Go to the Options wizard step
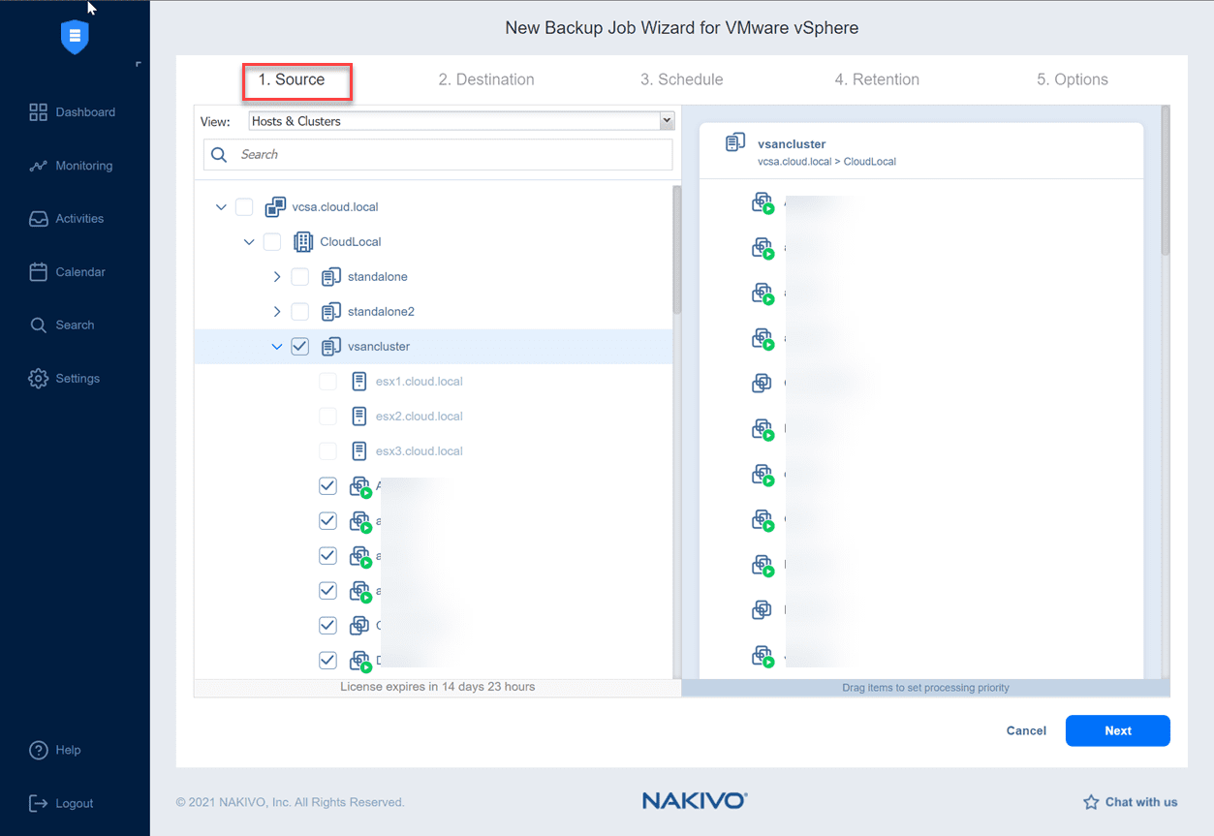The height and width of the screenshot is (836, 1214). [1072, 78]
